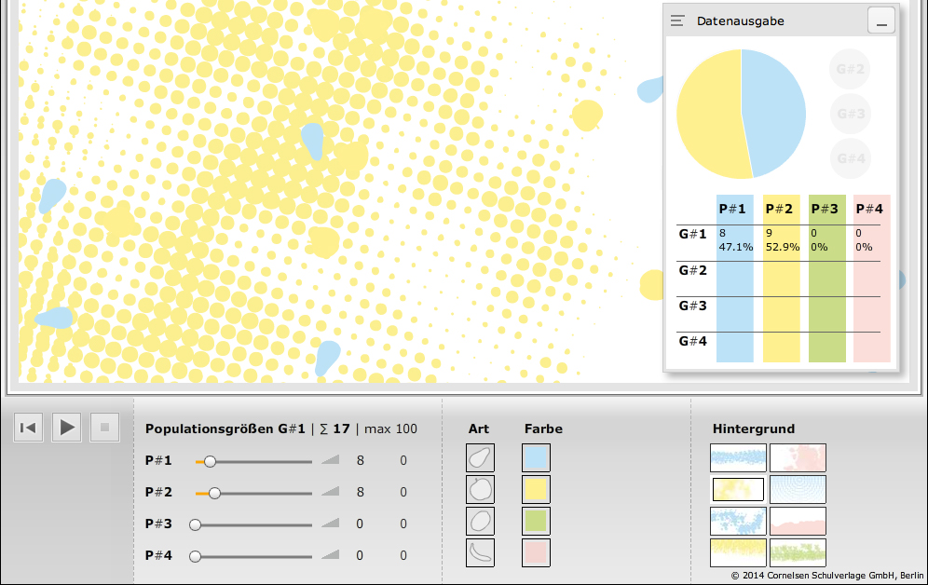This screenshot has height=585, width=928.
Task: Click the pink color swatch for P#4
Action: [x=536, y=553]
